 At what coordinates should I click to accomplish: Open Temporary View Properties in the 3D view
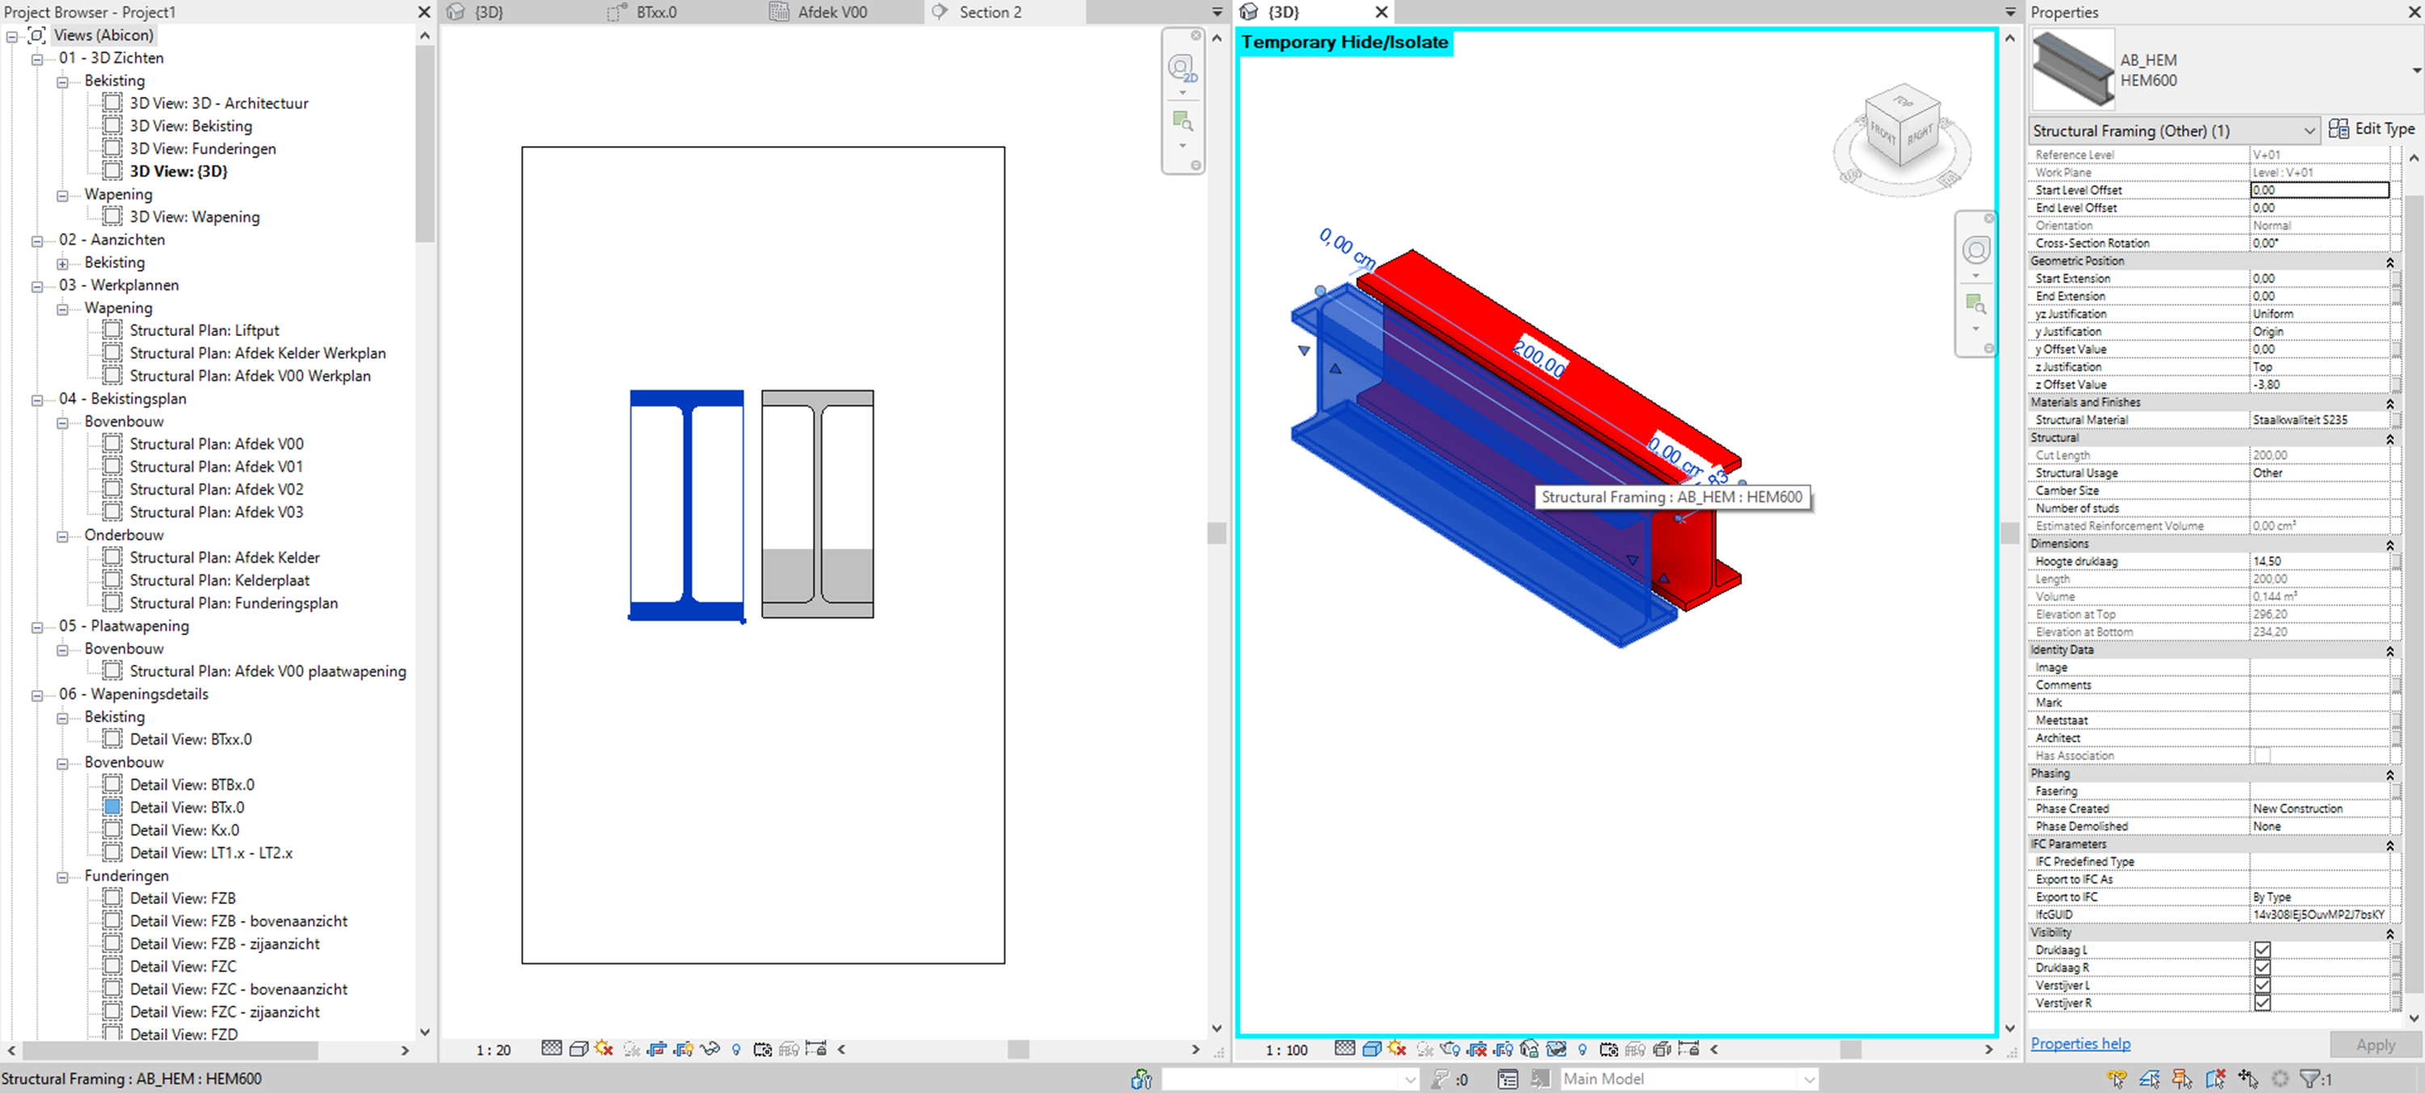click(1608, 1047)
